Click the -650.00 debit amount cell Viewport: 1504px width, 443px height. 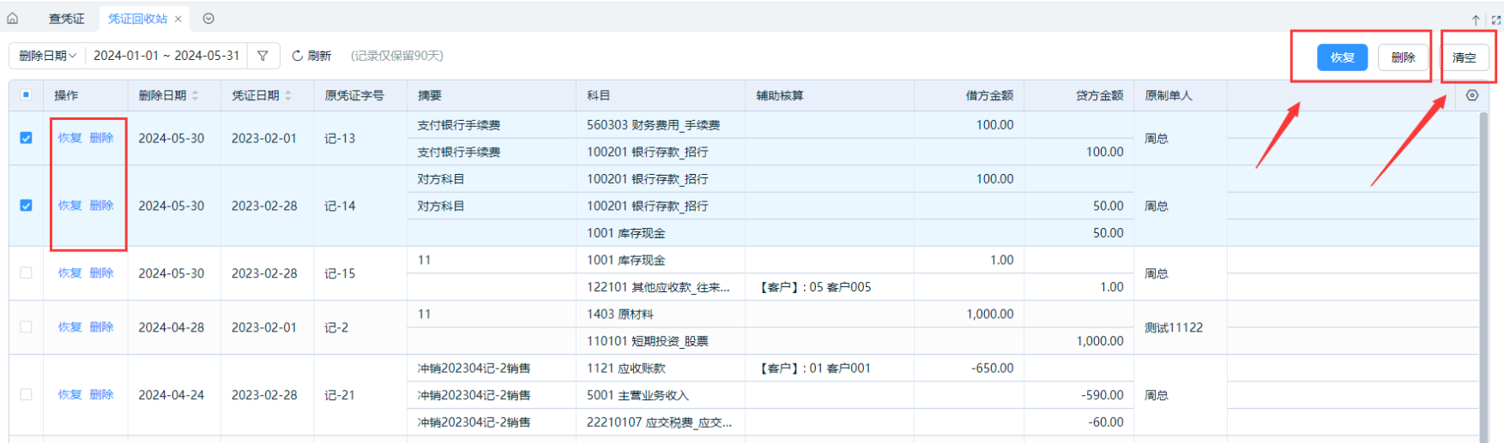[x=969, y=368]
